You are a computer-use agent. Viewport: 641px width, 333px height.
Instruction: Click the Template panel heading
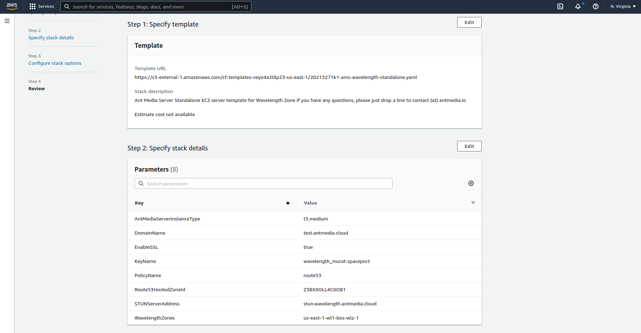point(149,45)
